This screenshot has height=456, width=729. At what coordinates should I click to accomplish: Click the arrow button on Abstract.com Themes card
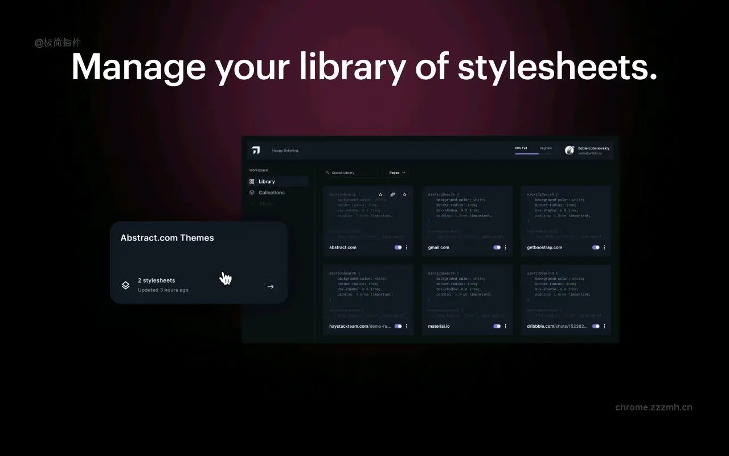point(271,286)
